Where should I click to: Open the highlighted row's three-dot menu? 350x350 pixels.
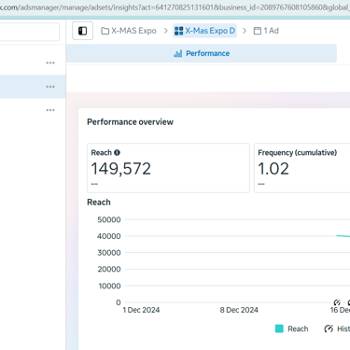pos(50,87)
